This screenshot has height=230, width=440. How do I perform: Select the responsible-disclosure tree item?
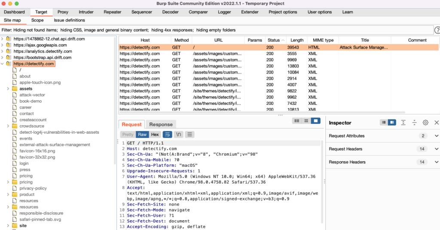pos(41,213)
